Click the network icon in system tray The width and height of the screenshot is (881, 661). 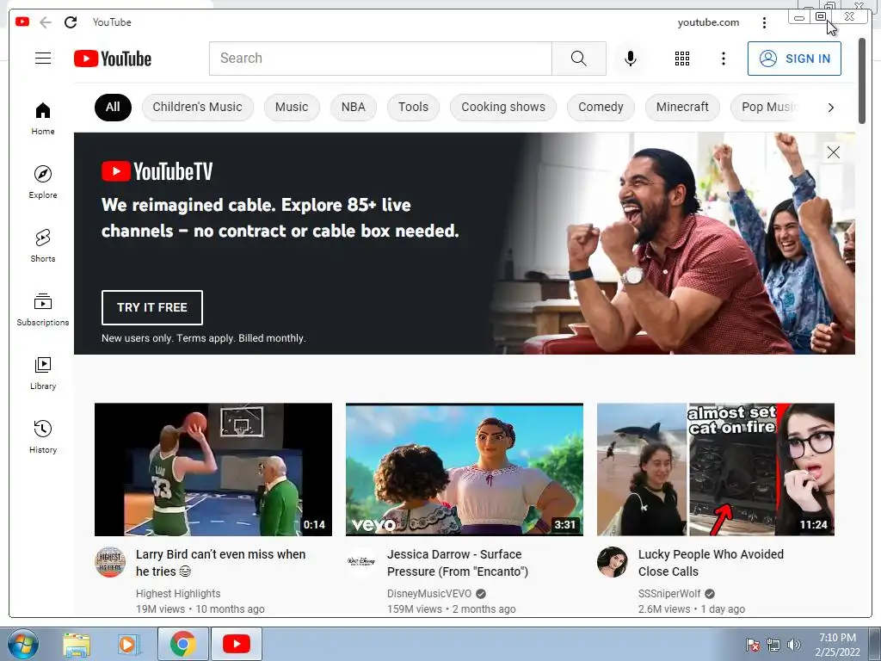(x=773, y=645)
